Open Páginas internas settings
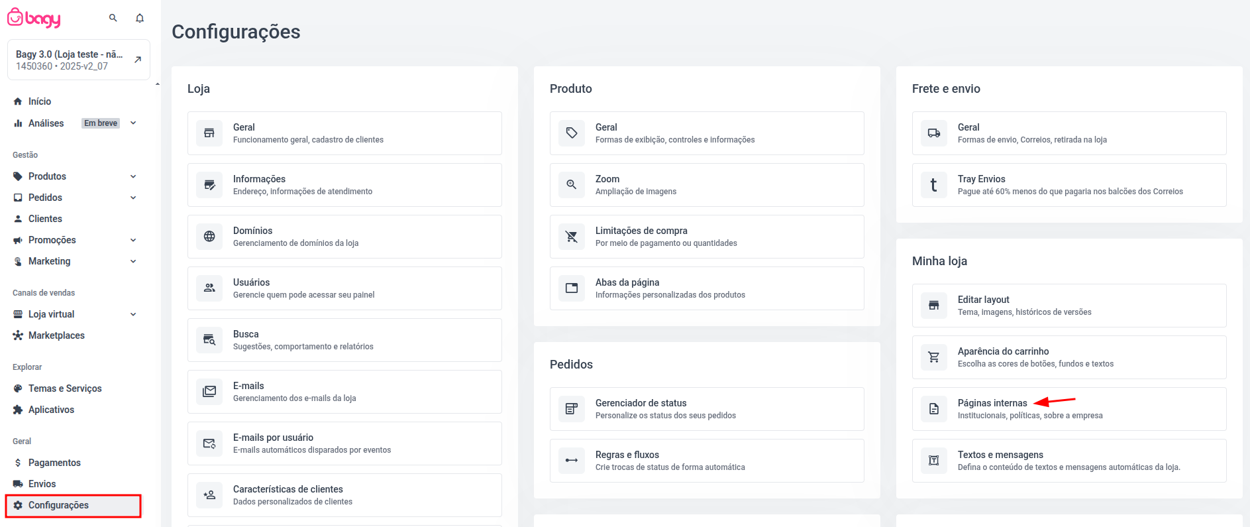This screenshot has width=1250, height=527. click(x=992, y=403)
